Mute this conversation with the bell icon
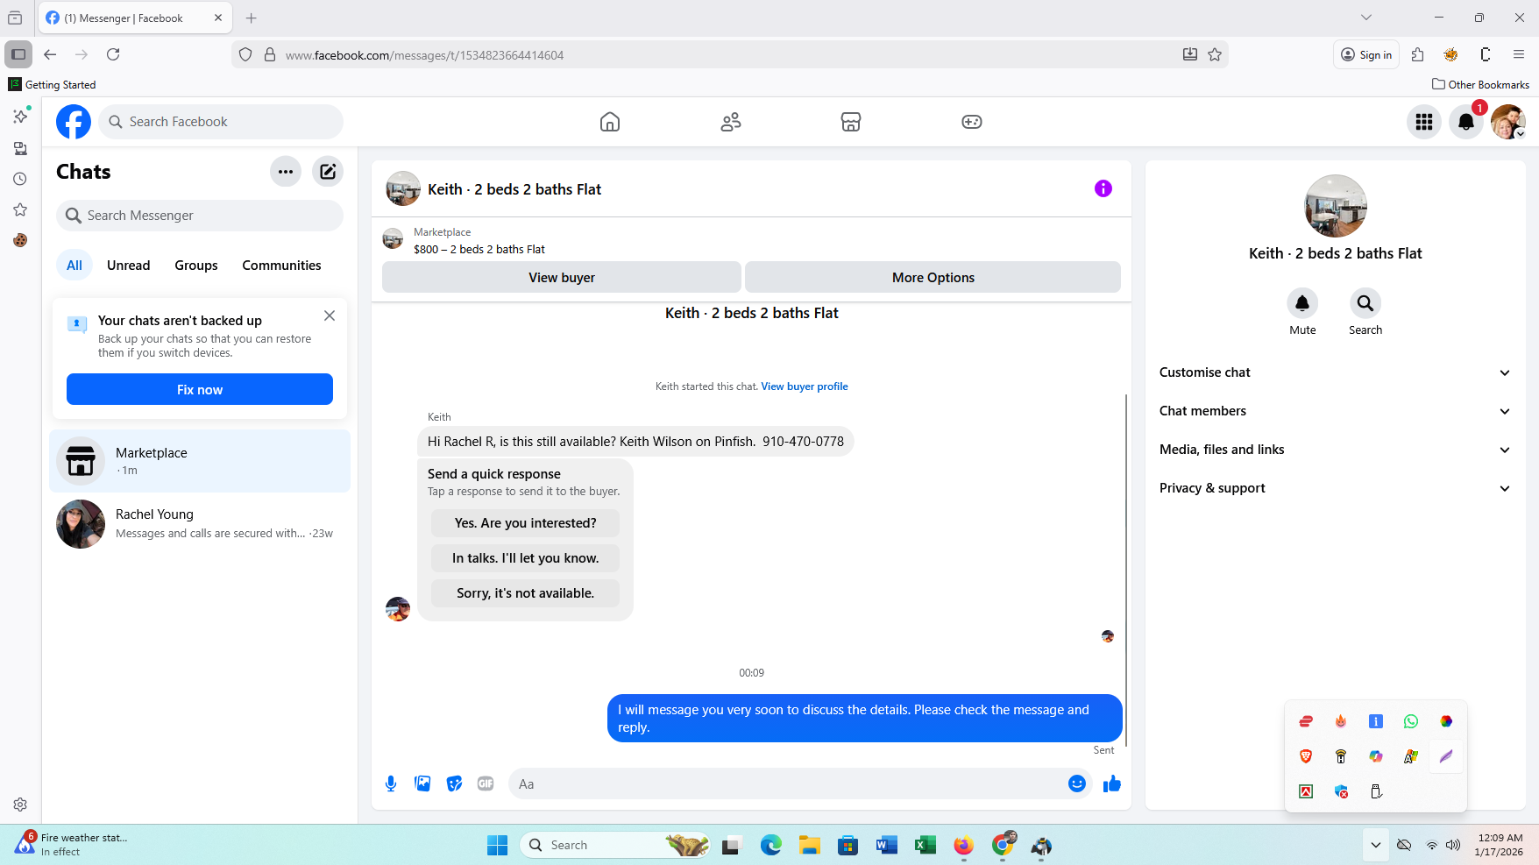 [1302, 303]
